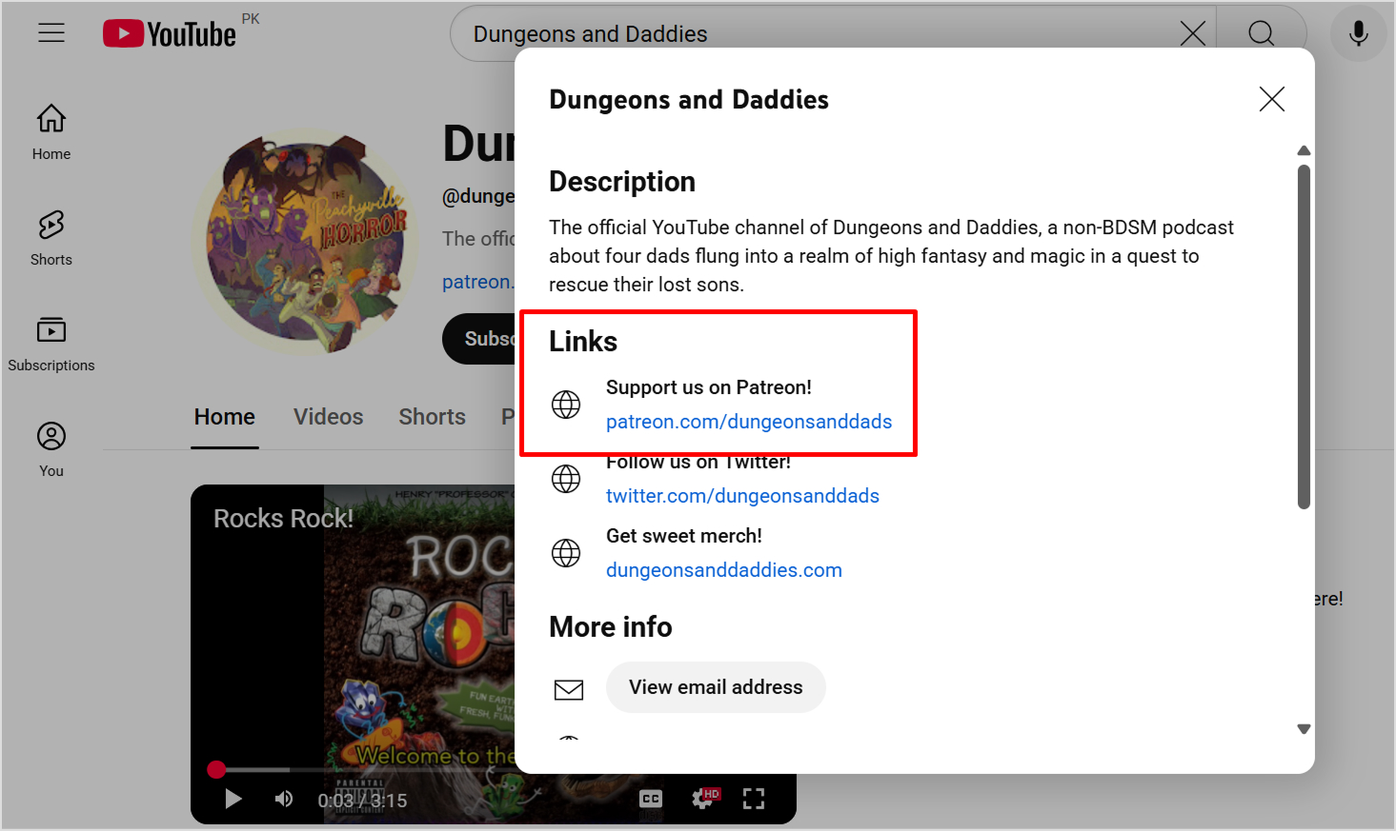This screenshot has width=1396, height=831.
Task: Click the search magnifier button
Action: point(1261,34)
